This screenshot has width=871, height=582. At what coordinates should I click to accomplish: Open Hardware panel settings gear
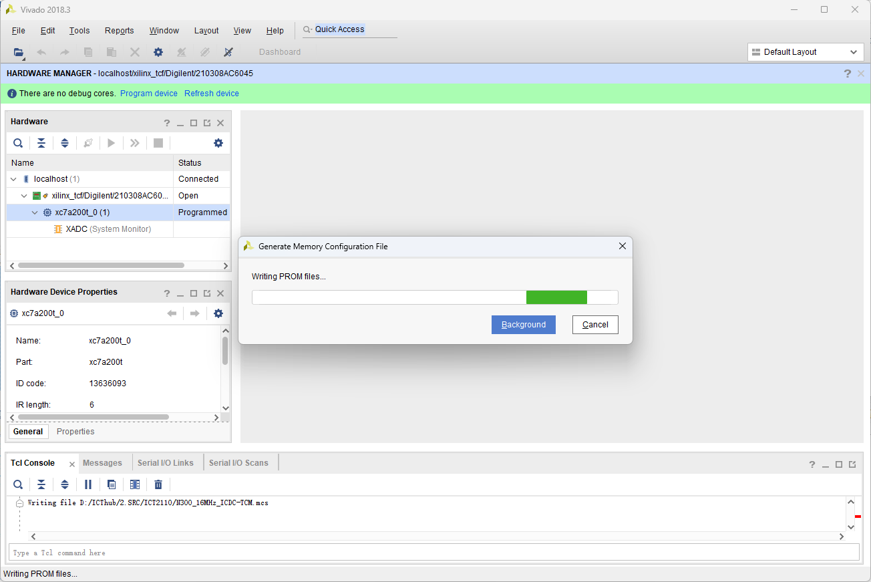(218, 143)
